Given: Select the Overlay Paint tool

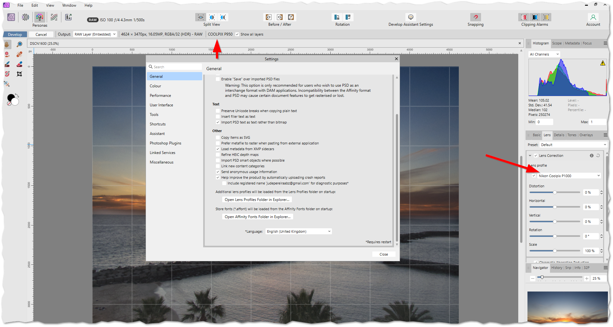Looking at the screenshot, I should [x=7, y=64].
